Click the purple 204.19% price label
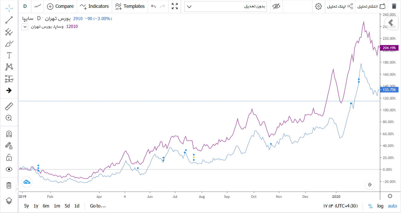This screenshot has width=401, height=213. [389, 48]
